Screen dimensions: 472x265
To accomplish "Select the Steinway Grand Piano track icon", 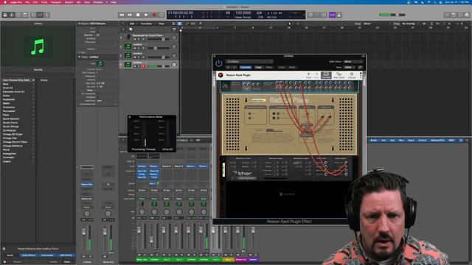I will point(128,37).
